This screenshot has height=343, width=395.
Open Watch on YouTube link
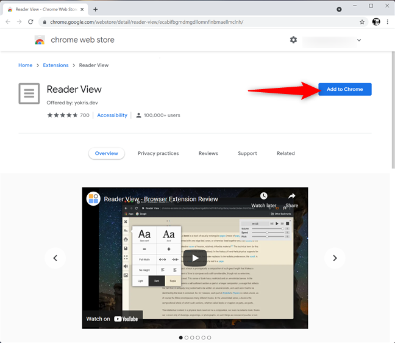click(112, 319)
